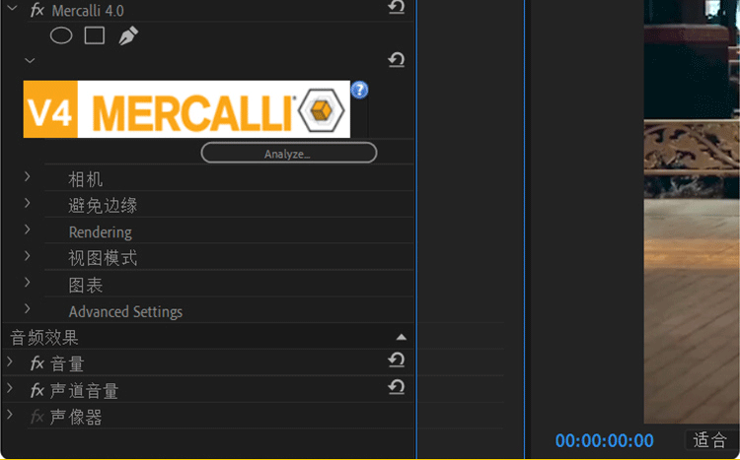Select the pen mask tool

click(128, 35)
